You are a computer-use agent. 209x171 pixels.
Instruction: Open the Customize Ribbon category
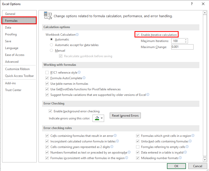click(19, 69)
